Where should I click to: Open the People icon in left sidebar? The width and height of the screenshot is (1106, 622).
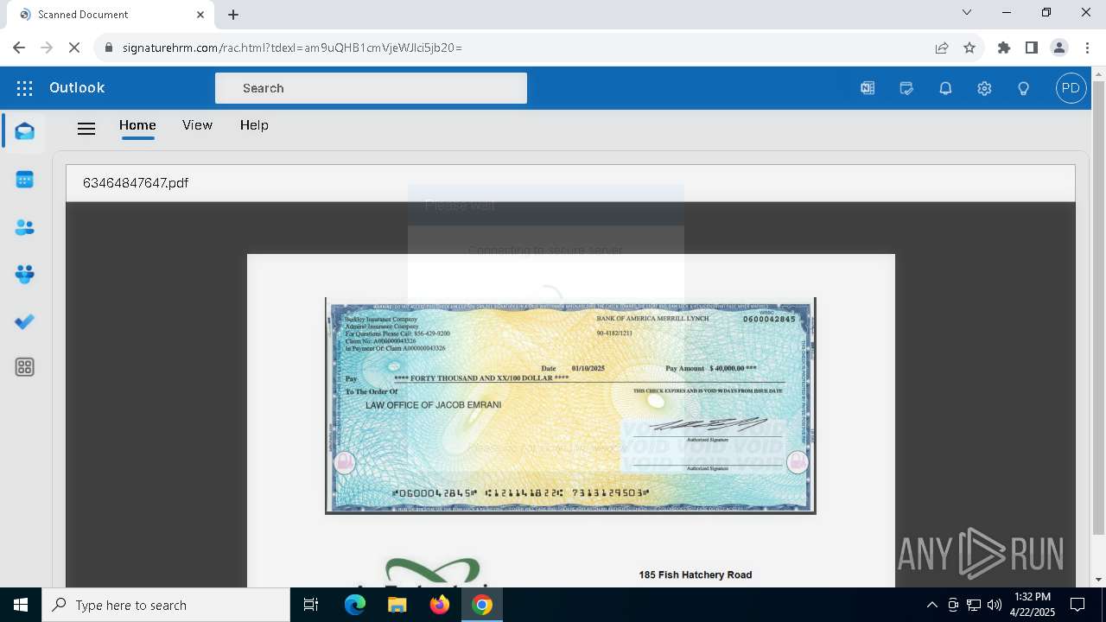24,227
